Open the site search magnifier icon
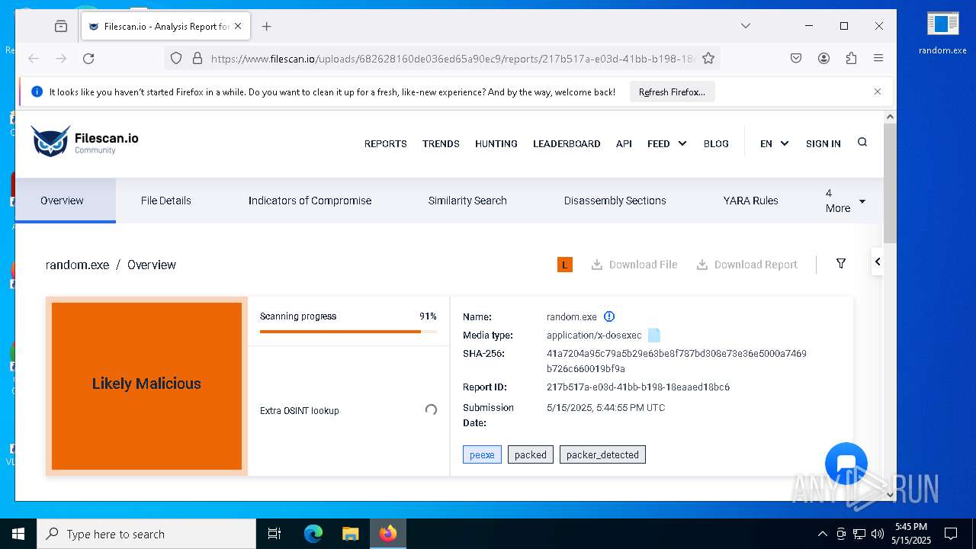The width and height of the screenshot is (976, 549). (x=862, y=143)
